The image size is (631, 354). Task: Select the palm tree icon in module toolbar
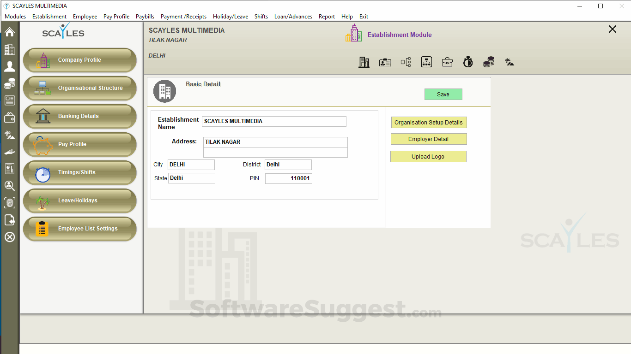[510, 62]
